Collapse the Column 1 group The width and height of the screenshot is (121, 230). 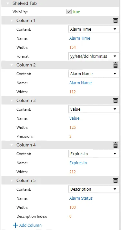pos(12,21)
